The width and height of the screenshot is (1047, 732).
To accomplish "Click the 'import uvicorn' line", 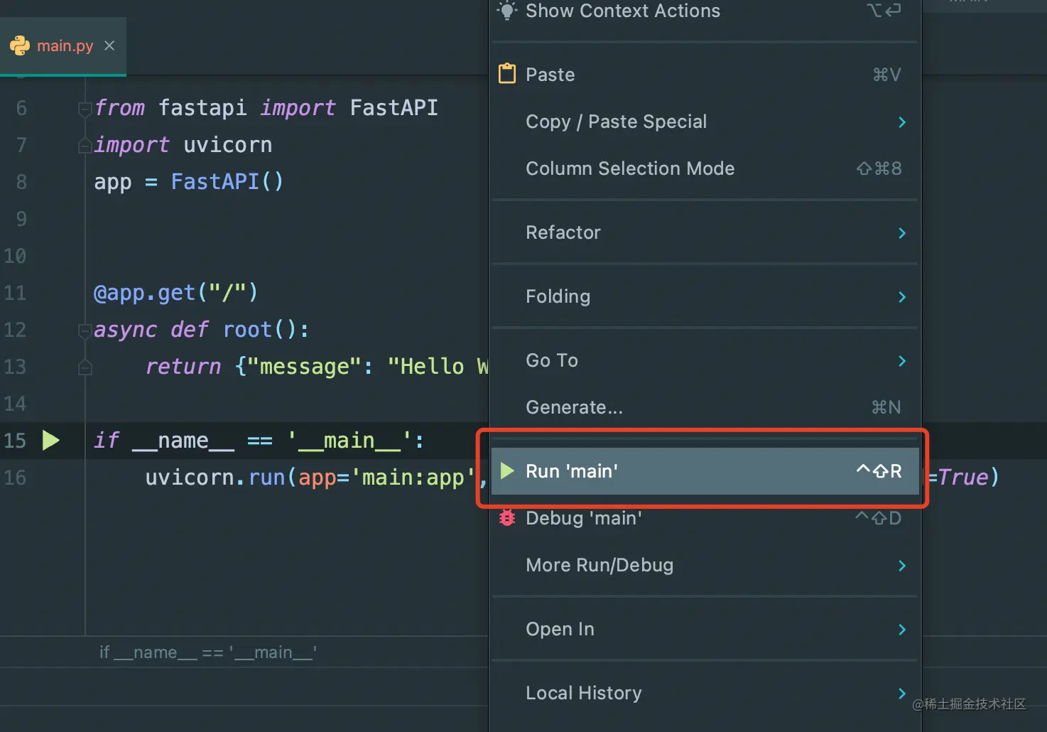I will point(183,145).
